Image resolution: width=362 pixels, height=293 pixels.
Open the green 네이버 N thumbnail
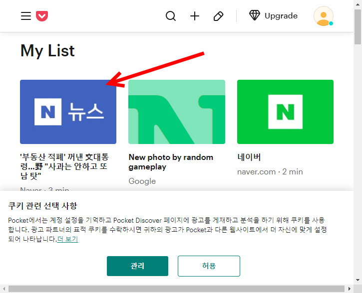coord(285,112)
